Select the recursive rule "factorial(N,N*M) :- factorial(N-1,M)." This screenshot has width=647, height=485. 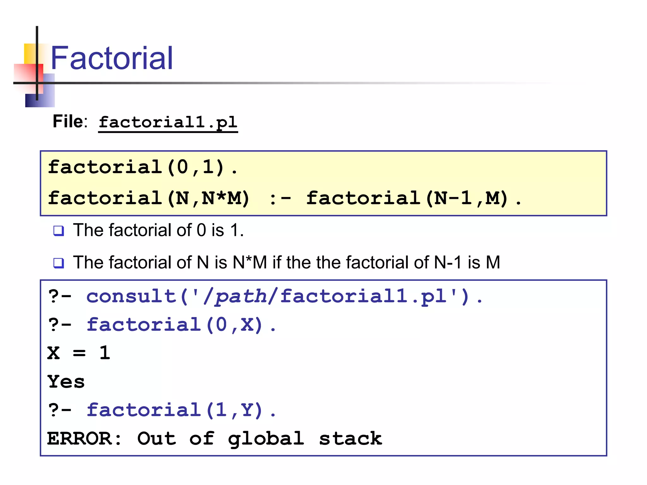[285, 198]
